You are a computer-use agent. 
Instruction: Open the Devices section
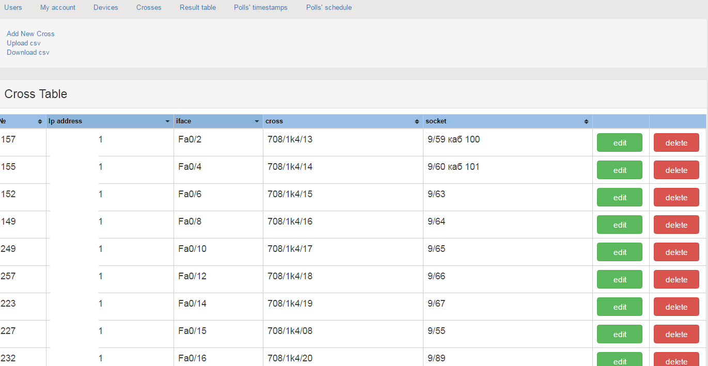pos(106,8)
